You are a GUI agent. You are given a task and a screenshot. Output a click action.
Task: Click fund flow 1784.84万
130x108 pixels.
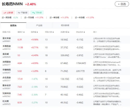click(x=81, y=63)
